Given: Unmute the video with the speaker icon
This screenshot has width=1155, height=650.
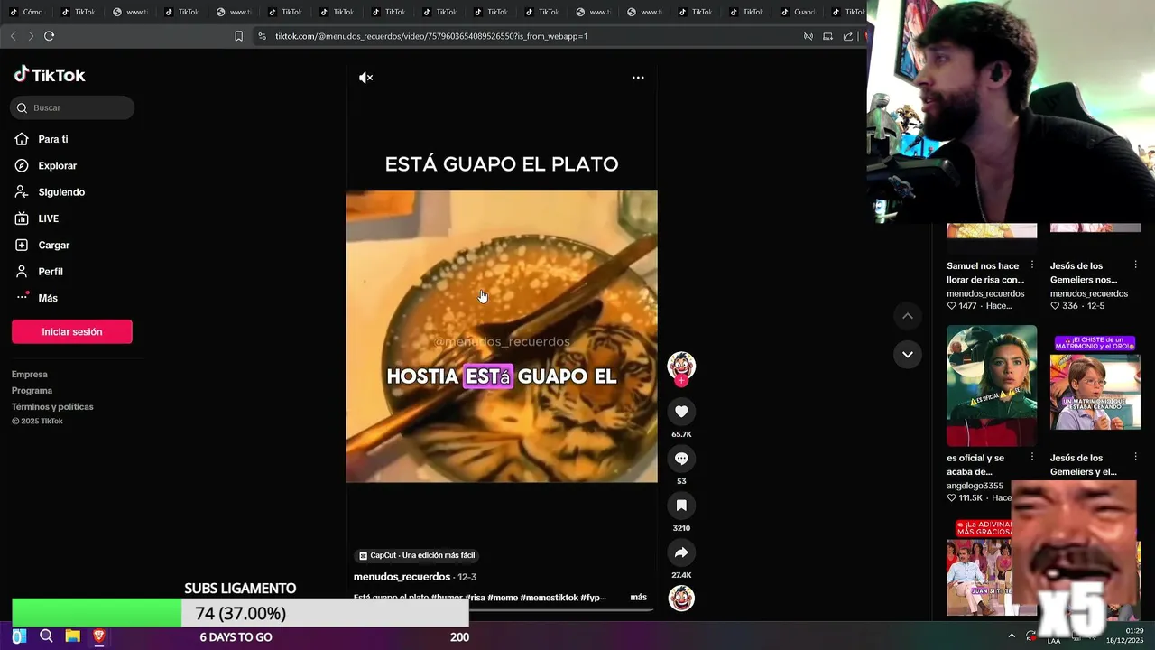Looking at the screenshot, I should coord(365,78).
